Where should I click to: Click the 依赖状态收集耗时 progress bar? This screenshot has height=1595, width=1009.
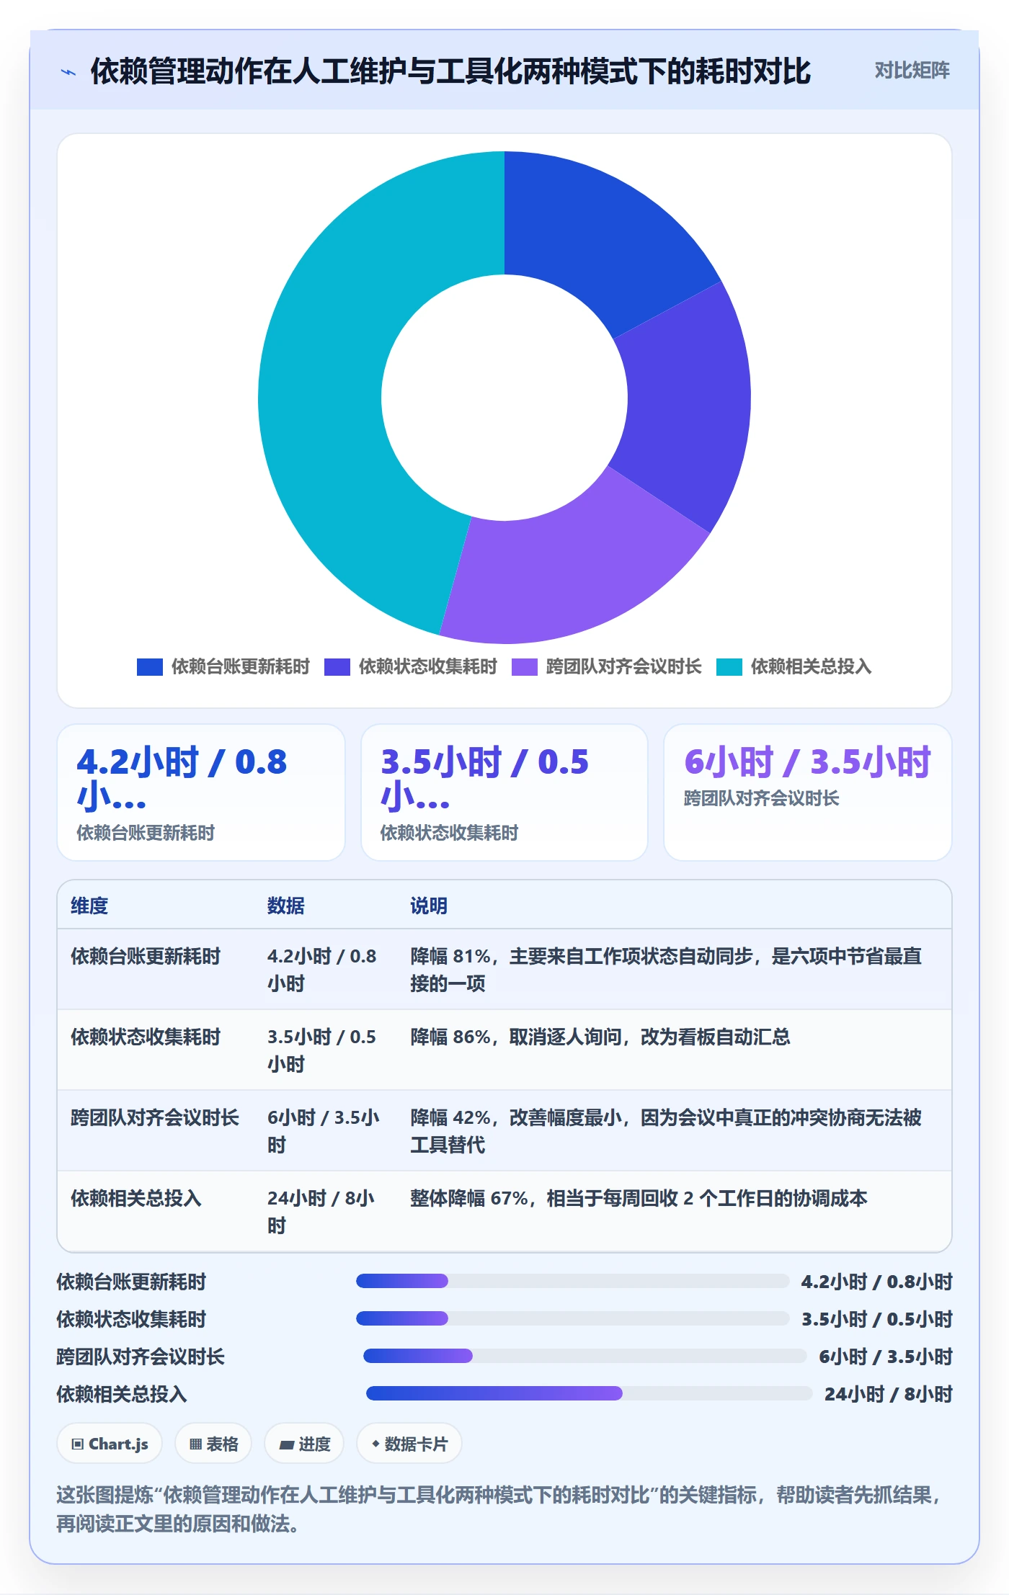tap(573, 1318)
